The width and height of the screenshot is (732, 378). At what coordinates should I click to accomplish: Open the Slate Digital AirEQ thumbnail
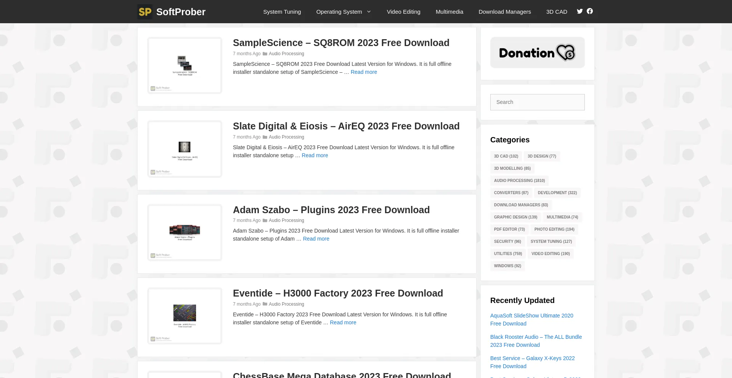point(185,149)
